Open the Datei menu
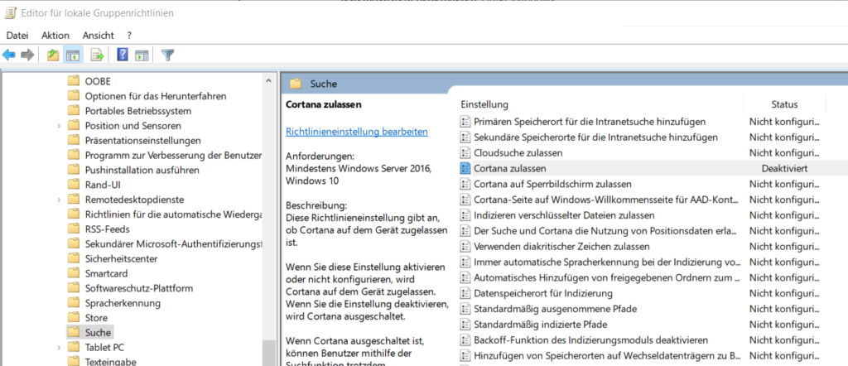The height and width of the screenshot is (366, 848). pyautogui.click(x=17, y=35)
